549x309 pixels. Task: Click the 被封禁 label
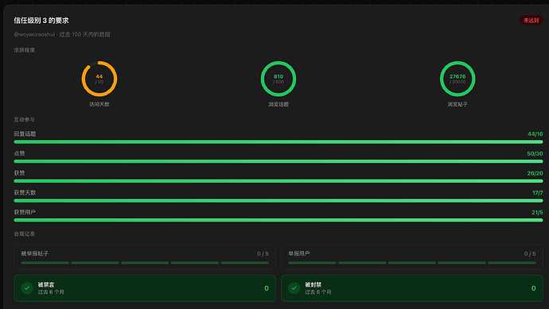coord(313,284)
